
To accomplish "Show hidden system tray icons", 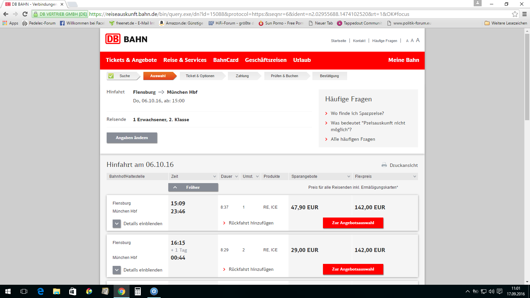I will (467, 291).
